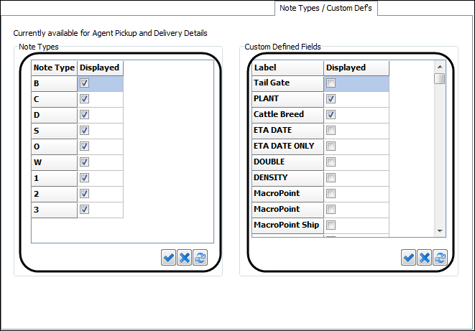Screen dimensions: 475x331
Task: Check Displayed for DOUBLE field
Action: pos(331,162)
